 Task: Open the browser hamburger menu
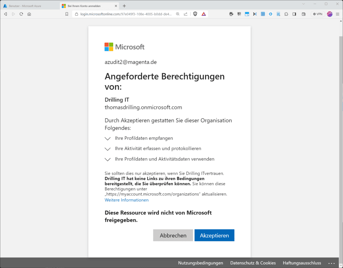click(x=338, y=14)
